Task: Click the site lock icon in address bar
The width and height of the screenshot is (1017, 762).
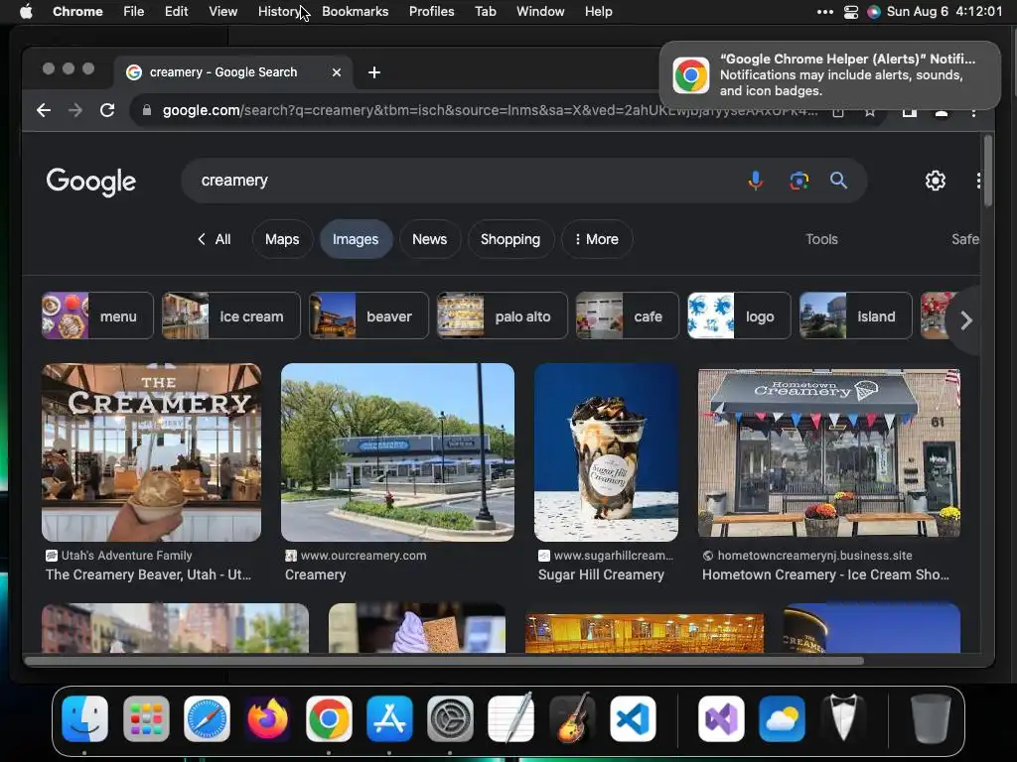Action: coord(147,110)
